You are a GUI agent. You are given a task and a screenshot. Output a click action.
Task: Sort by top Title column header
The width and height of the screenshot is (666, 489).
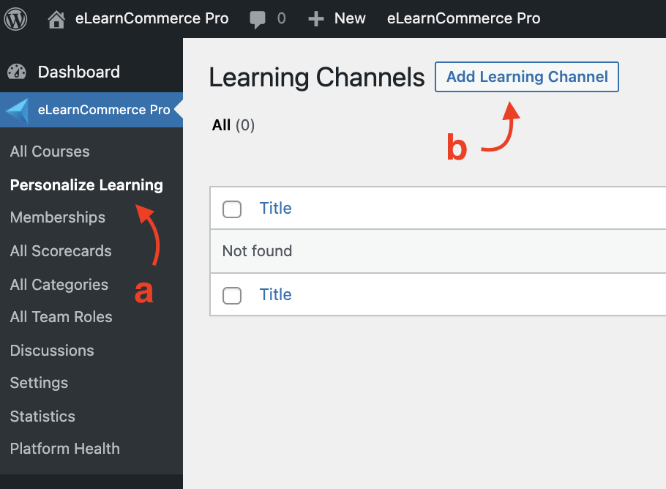(x=275, y=209)
